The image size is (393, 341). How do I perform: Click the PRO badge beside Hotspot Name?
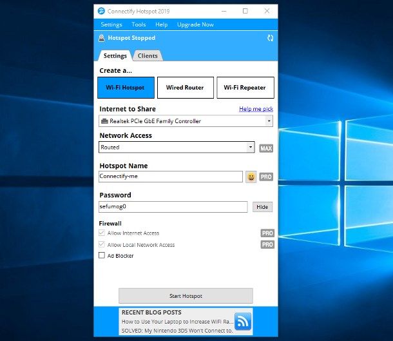coord(266,177)
